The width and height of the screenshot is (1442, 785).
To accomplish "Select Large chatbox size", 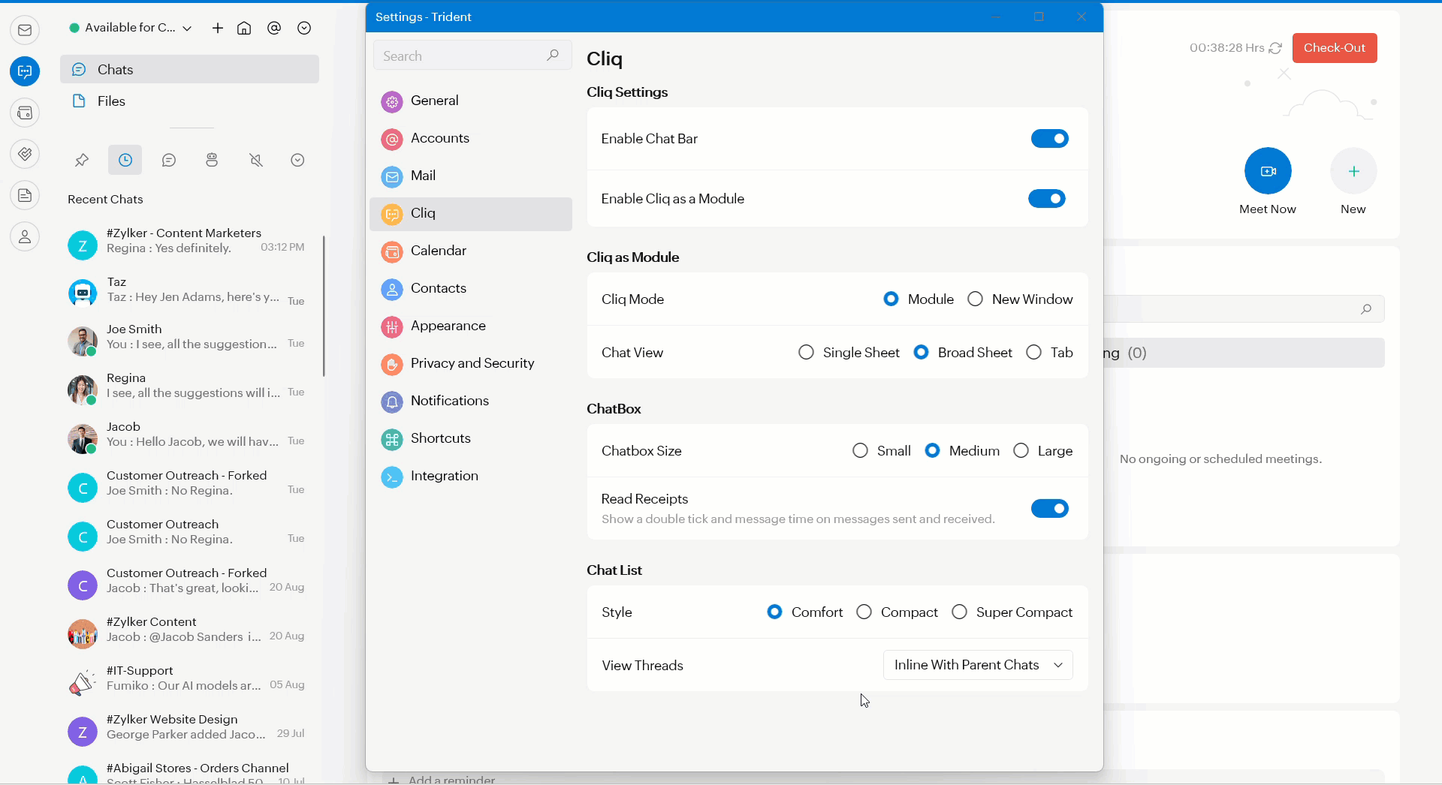I will tap(1021, 451).
